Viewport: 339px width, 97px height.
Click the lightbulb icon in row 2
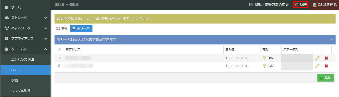pos(264,66)
